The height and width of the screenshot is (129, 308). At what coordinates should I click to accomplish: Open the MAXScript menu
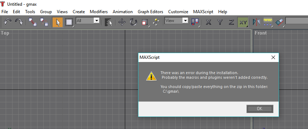(203, 12)
